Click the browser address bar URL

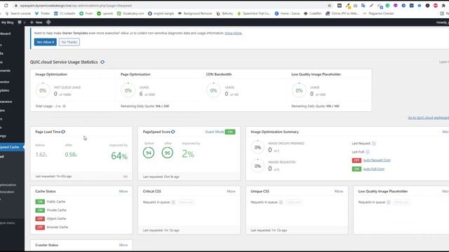76,6
